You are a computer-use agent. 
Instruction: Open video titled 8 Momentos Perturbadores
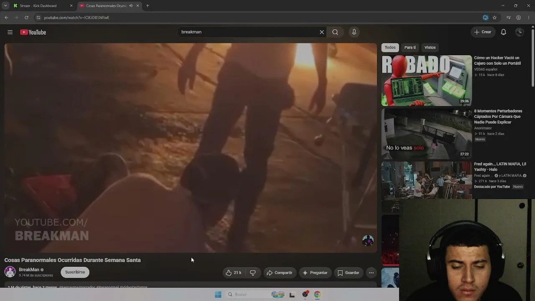click(x=498, y=117)
